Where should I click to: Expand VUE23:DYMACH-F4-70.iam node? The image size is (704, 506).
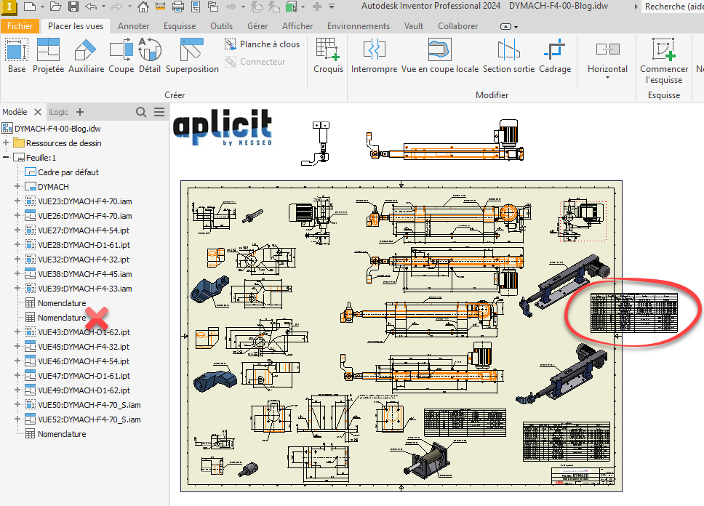coord(17,201)
